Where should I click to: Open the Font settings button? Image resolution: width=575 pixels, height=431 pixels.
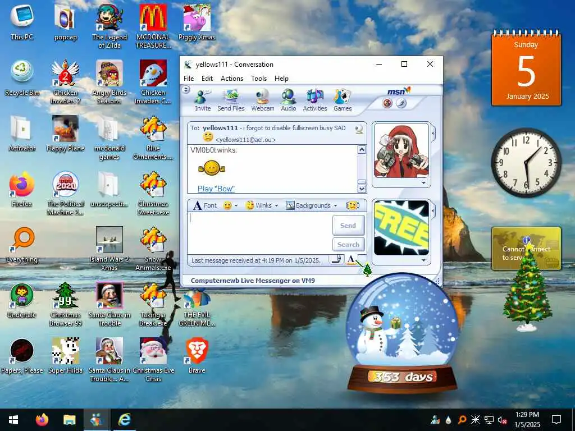205,205
